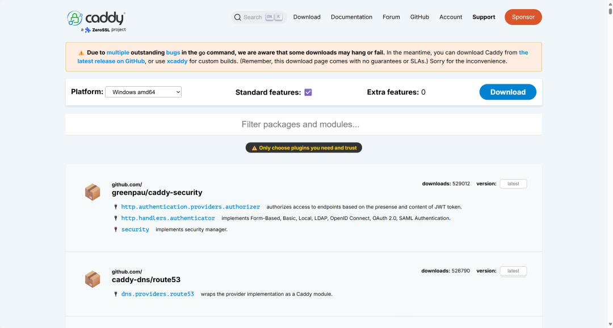Click the search magnifier icon

tap(238, 17)
